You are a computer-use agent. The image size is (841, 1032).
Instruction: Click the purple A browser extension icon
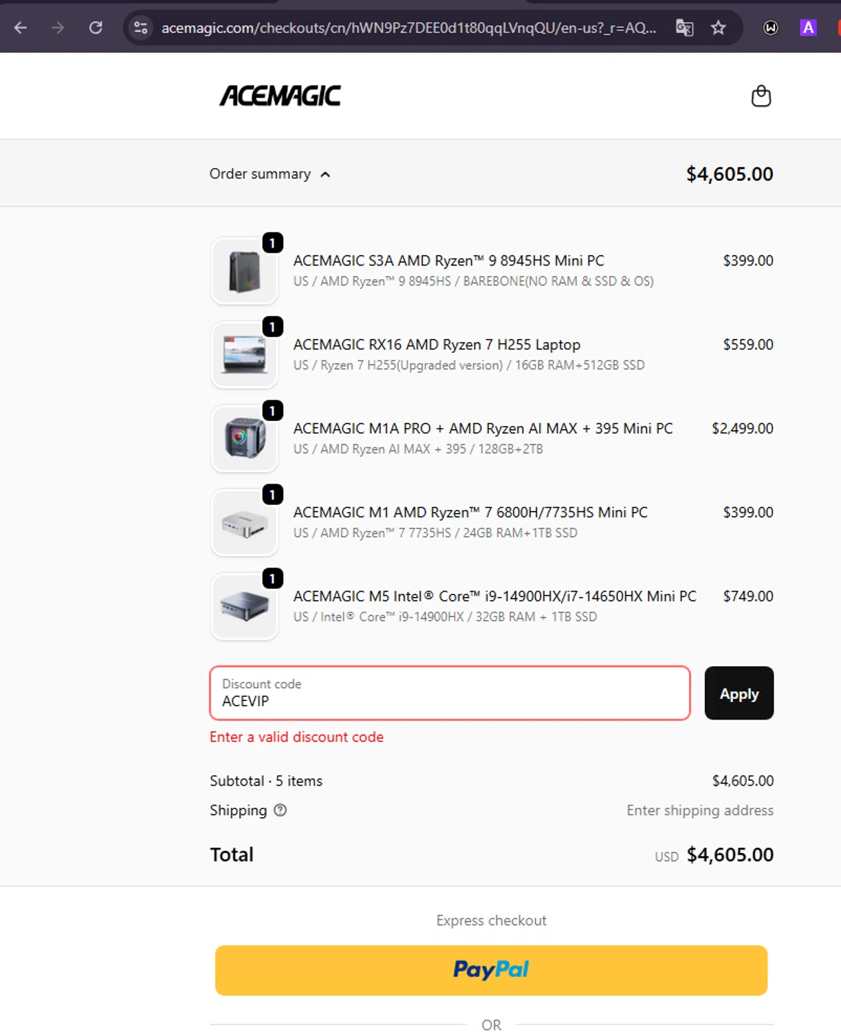808,28
